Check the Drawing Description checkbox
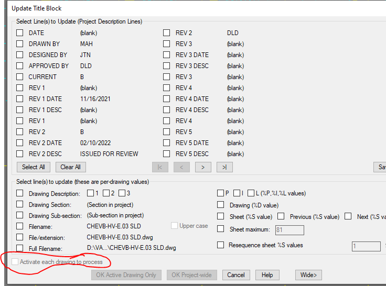This screenshot has height=286, width=386. pos(20,193)
